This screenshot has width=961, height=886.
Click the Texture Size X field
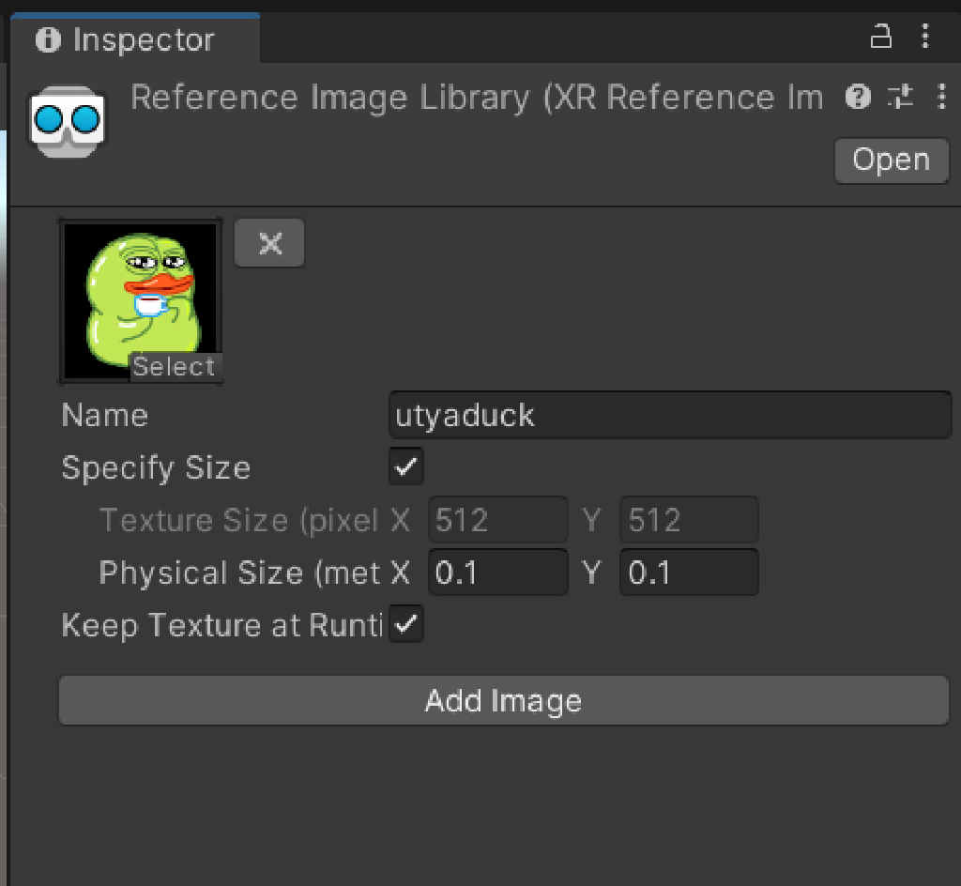pyautogui.click(x=498, y=520)
